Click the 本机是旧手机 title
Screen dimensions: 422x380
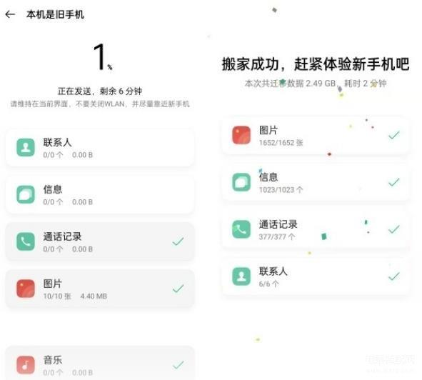pos(55,14)
